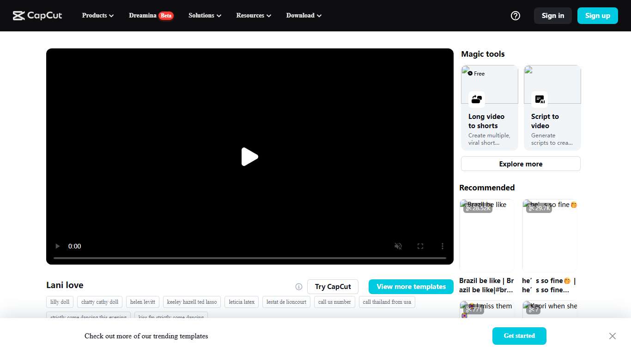631x354 pixels.
Task: Unmute the video player
Action: tap(398, 246)
